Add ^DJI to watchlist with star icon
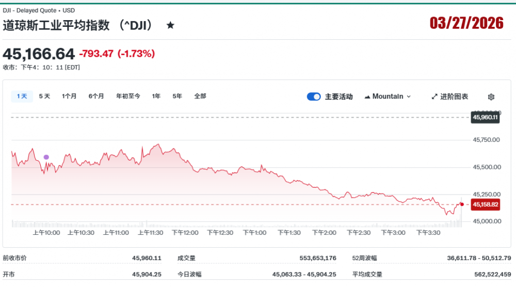The image size is (516, 287). (x=170, y=25)
